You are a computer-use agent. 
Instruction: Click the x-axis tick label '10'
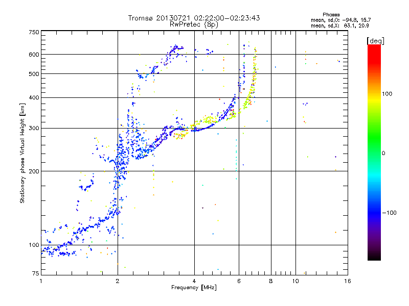(296, 281)
